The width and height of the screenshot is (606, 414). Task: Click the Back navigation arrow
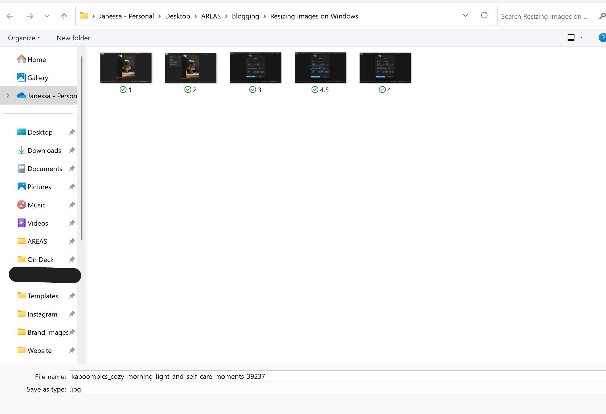tap(10, 16)
